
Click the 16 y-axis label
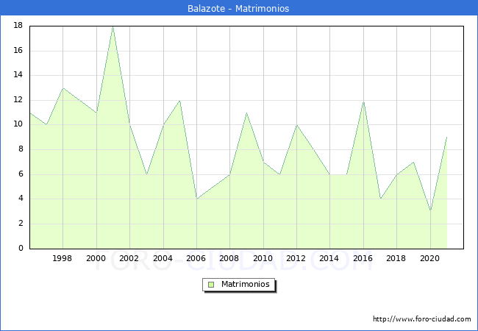click(x=18, y=50)
